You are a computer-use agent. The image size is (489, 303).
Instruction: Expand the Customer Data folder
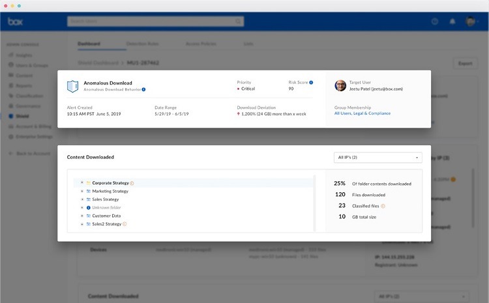(82, 216)
